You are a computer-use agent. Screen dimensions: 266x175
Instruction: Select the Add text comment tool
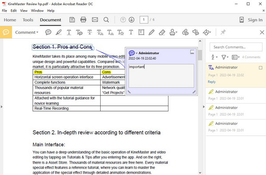(131, 32)
